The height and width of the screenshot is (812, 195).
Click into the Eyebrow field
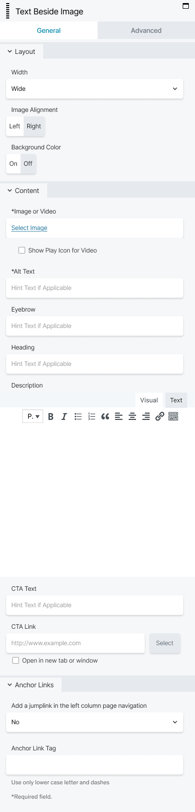coord(94,326)
